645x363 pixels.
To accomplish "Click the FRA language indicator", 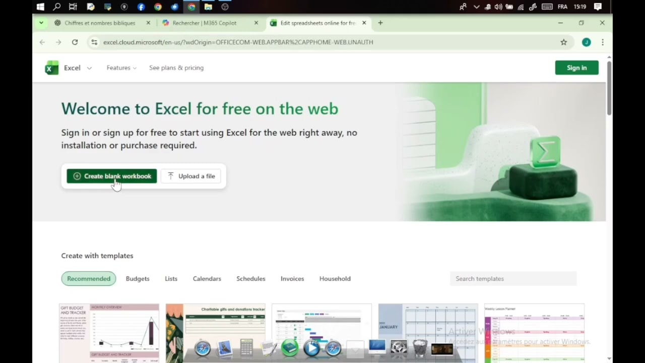I will (x=563, y=7).
